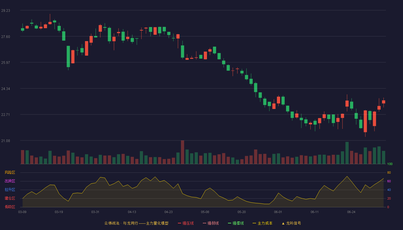Image resolution: width=403 pixels, height=230 pixels.
Task: Toggle the 龙吟信号 triangle legend entry
Action: (291, 223)
